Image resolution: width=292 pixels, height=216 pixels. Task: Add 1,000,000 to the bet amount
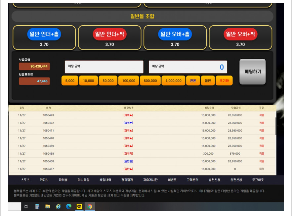(x=173, y=81)
